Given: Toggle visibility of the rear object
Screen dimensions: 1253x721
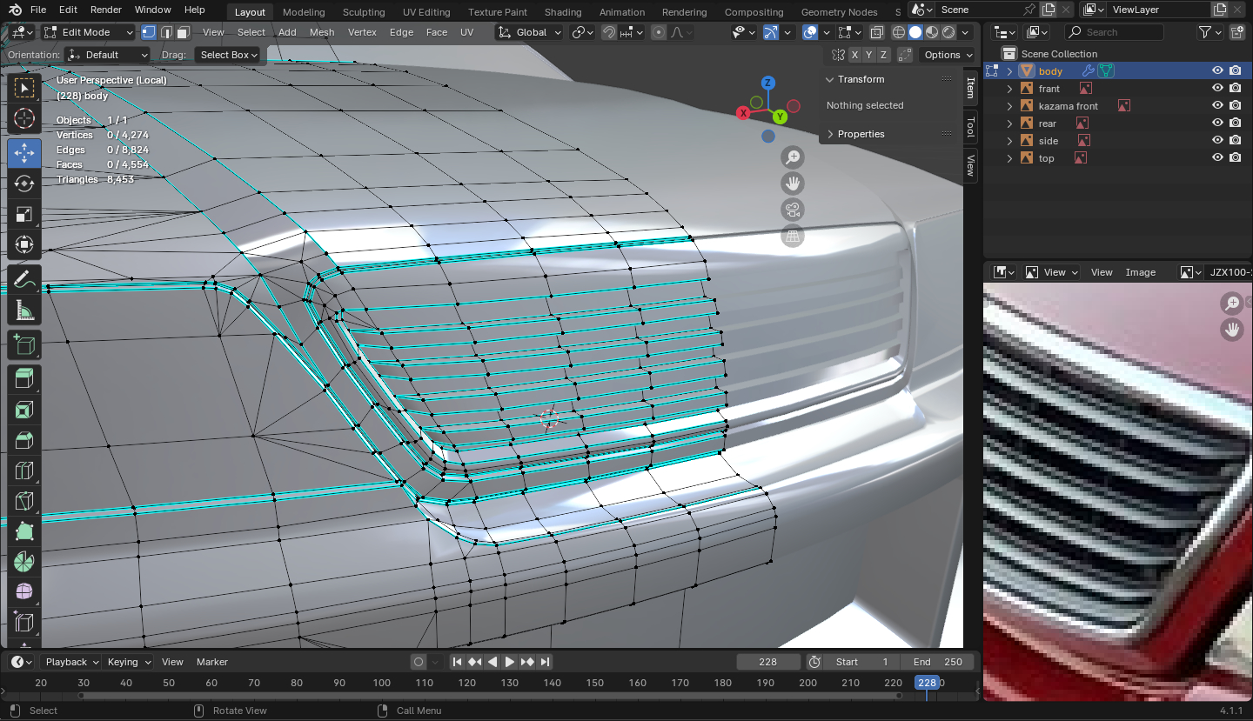Looking at the screenshot, I should pyautogui.click(x=1217, y=124).
